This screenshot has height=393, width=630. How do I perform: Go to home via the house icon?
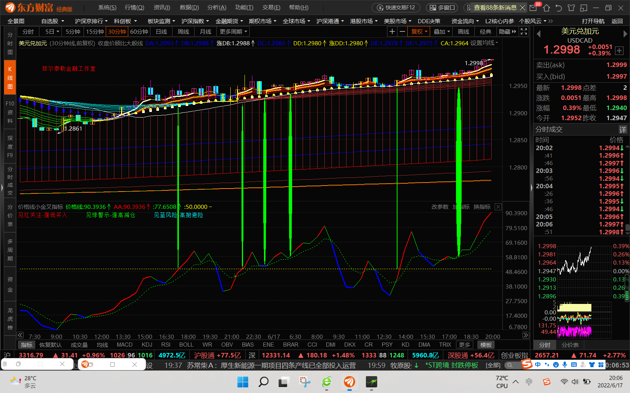[546, 7]
